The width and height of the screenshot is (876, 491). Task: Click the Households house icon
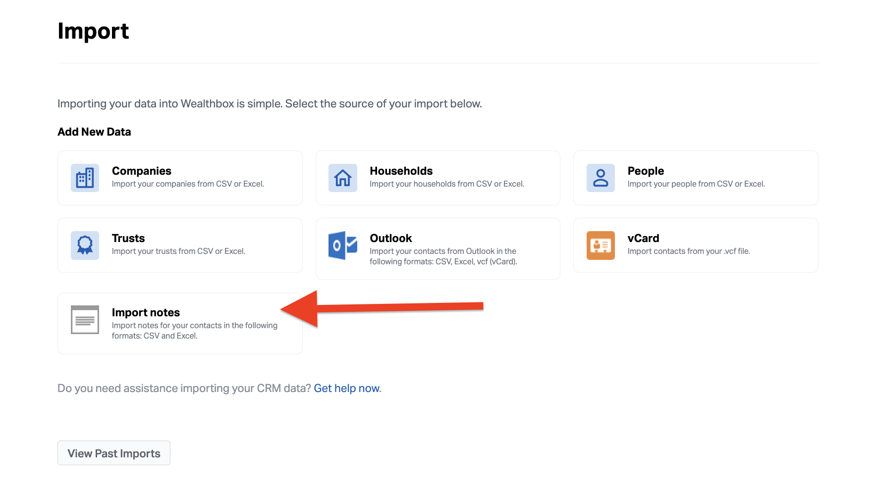click(x=342, y=178)
